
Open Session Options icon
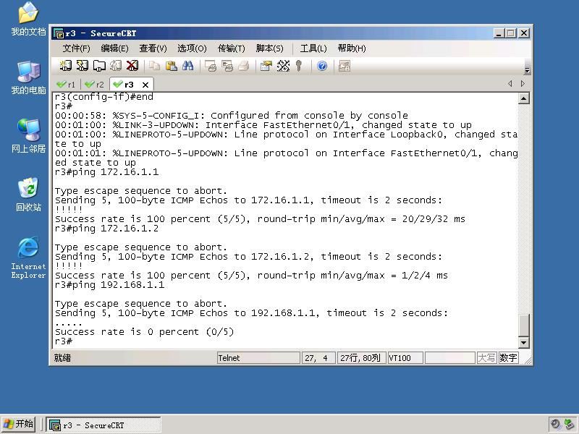pyautogui.click(x=266, y=66)
